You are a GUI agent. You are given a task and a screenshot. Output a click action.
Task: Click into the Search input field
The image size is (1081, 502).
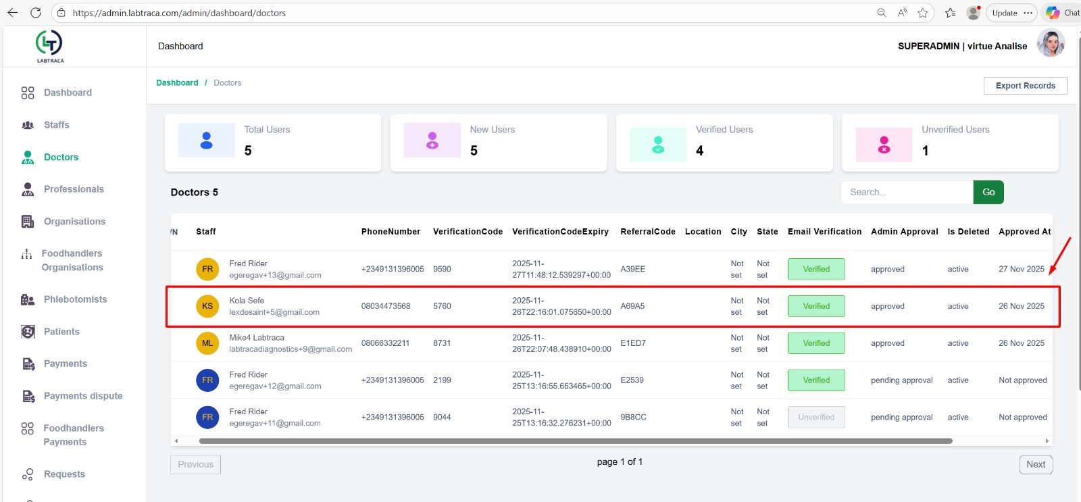tap(907, 192)
